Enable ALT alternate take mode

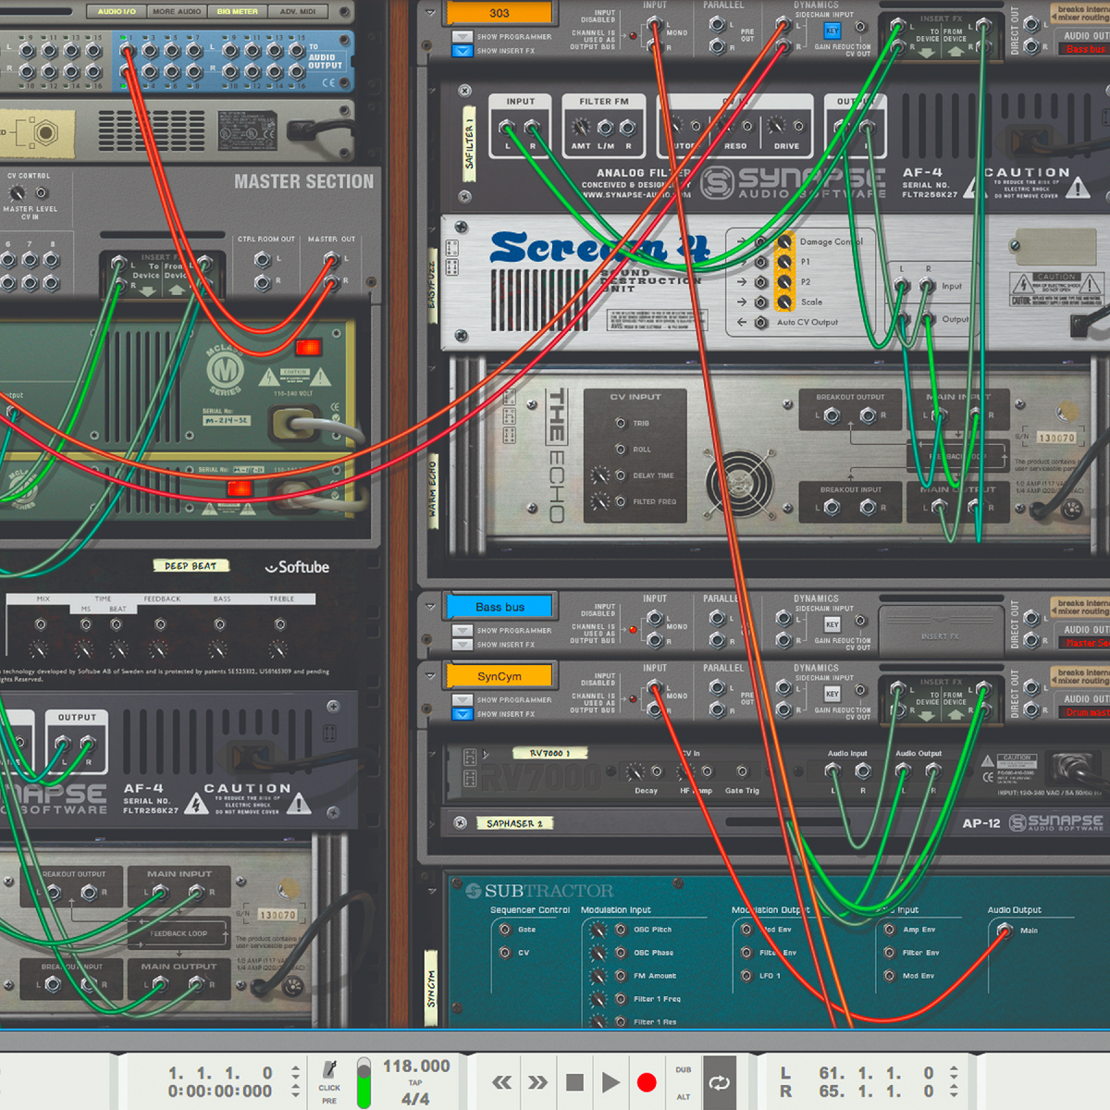pos(683,1097)
